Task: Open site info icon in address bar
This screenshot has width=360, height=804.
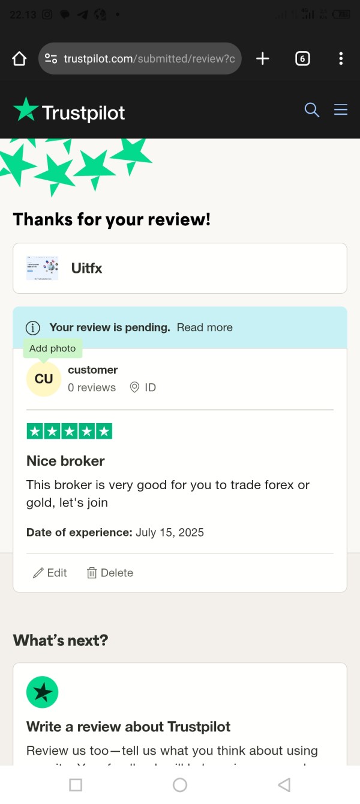Action: pyautogui.click(x=51, y=59)
